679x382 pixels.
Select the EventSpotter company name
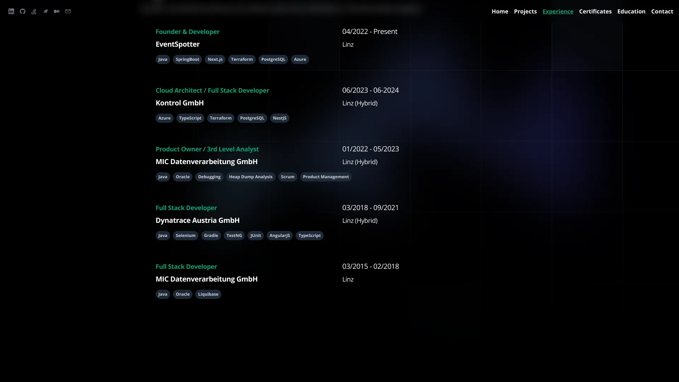178,44
